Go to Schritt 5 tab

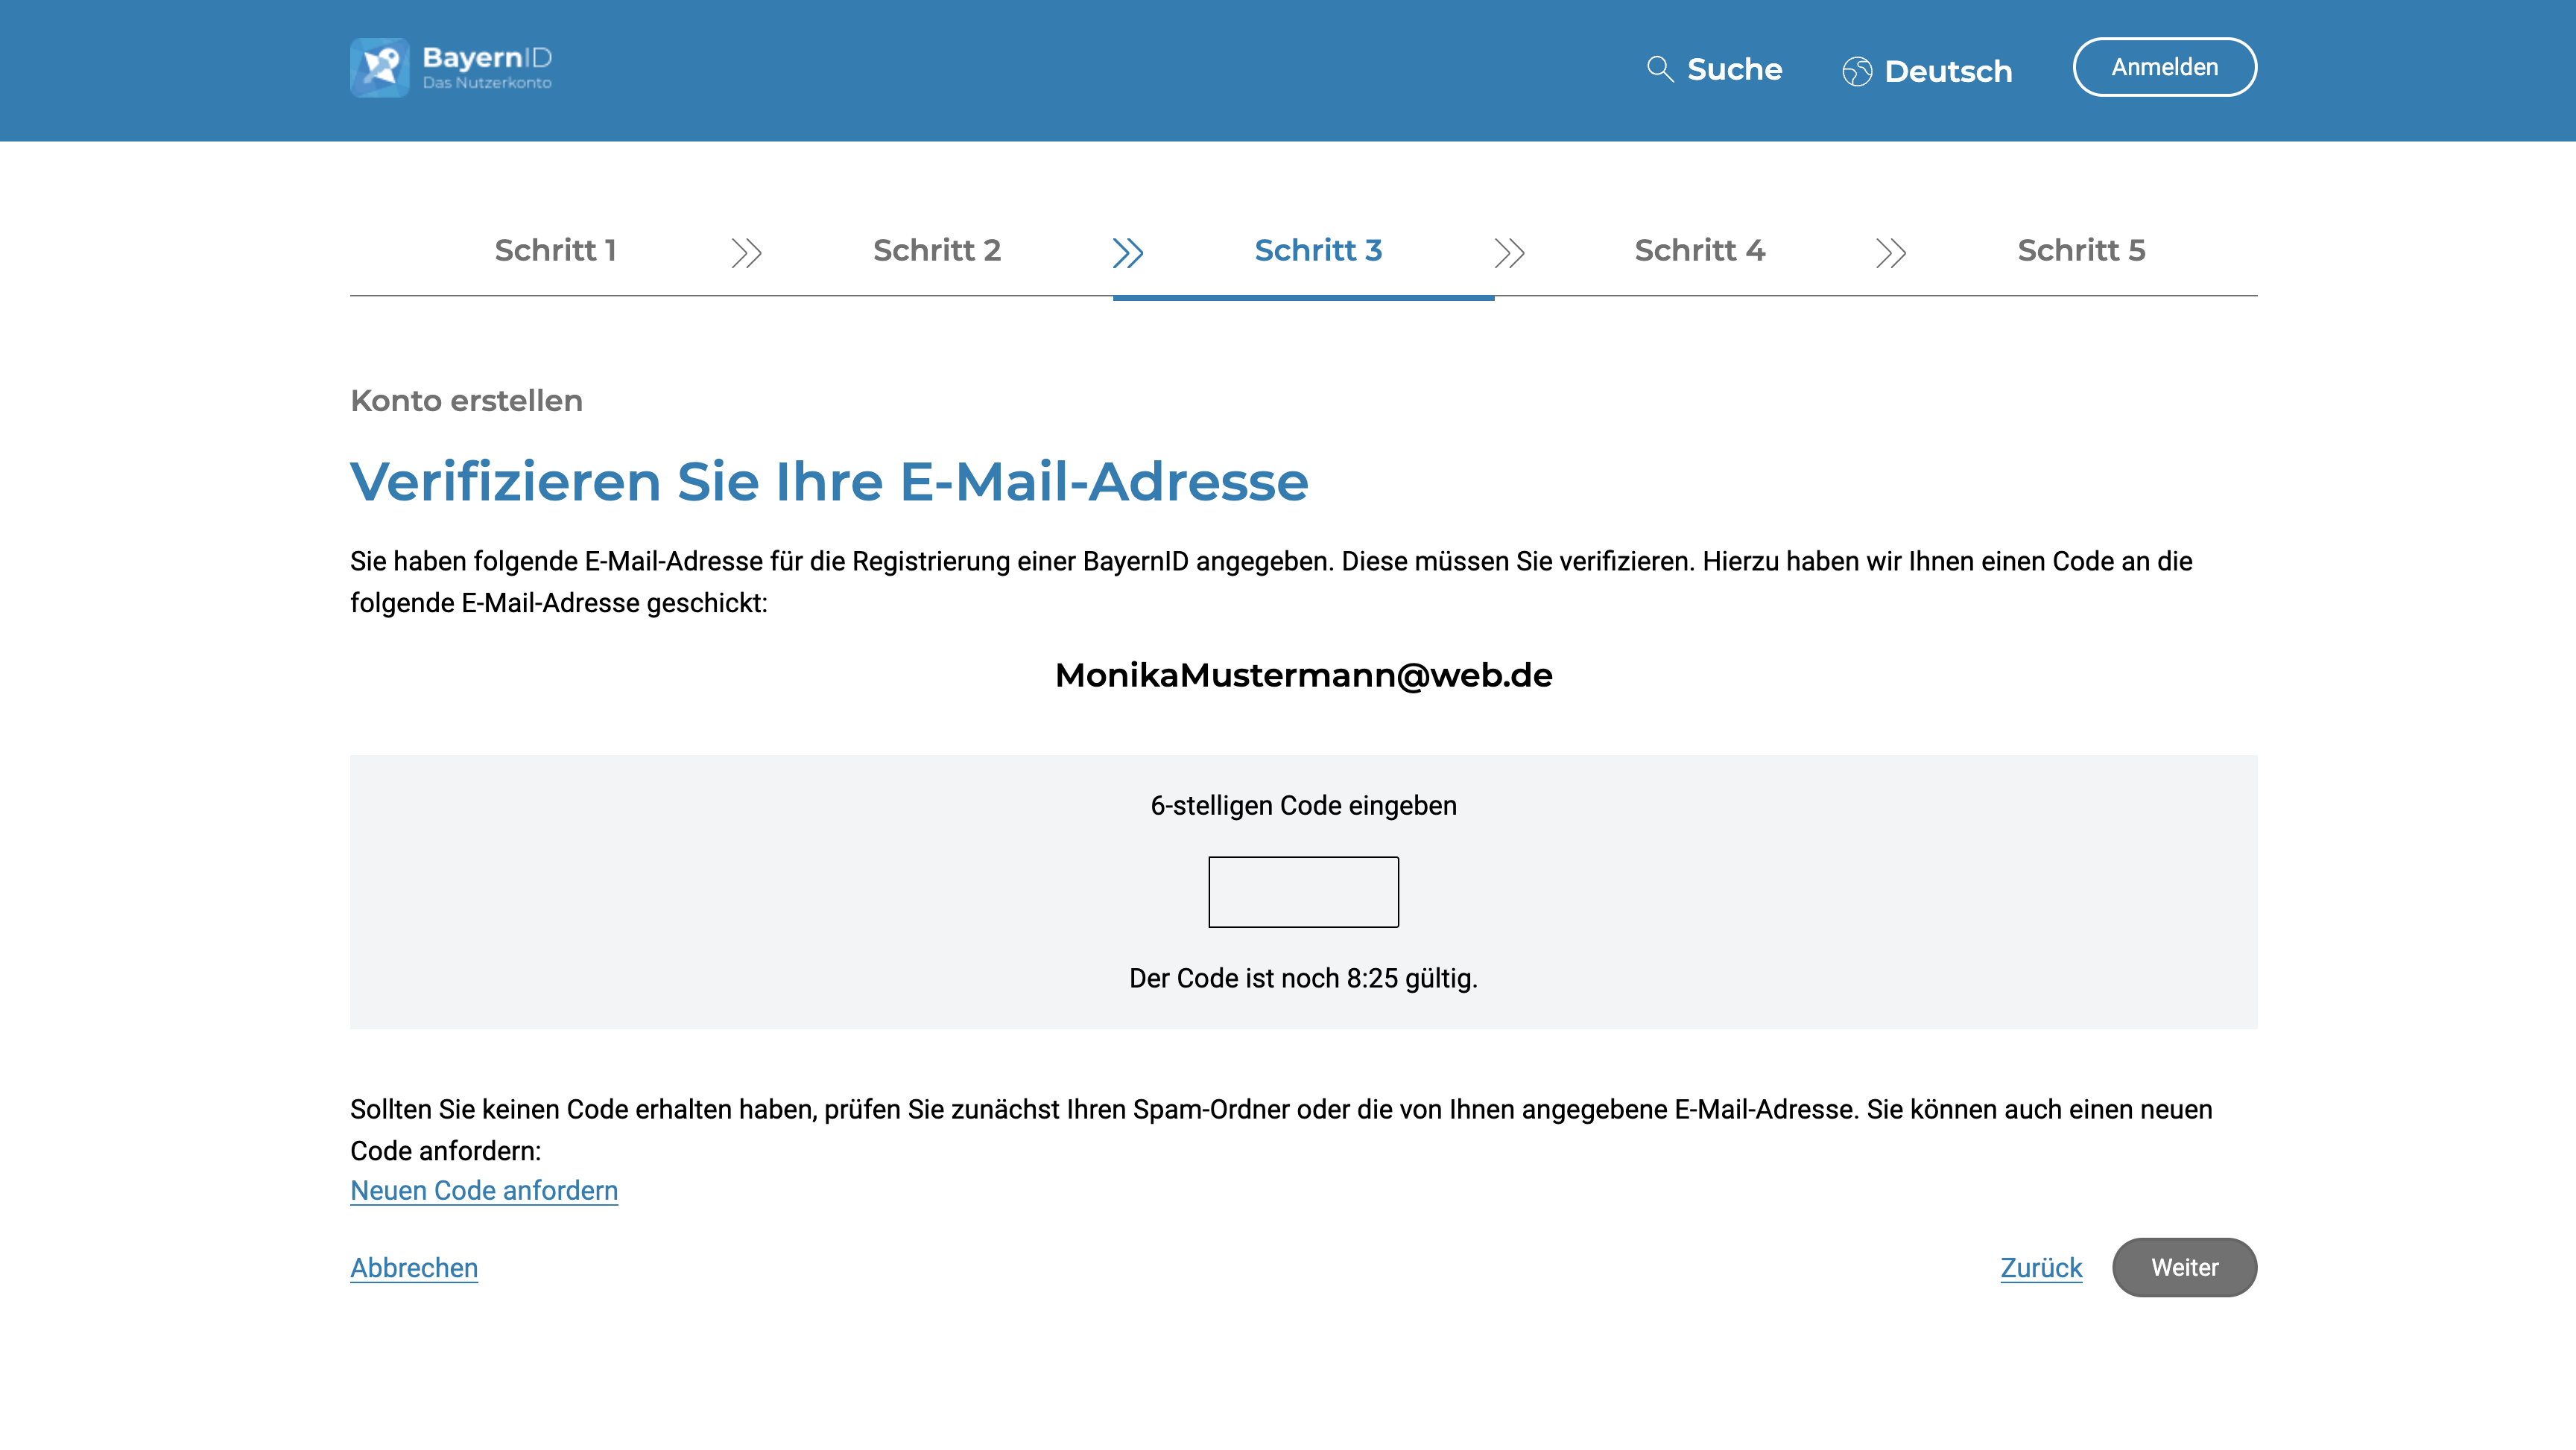2081,249
